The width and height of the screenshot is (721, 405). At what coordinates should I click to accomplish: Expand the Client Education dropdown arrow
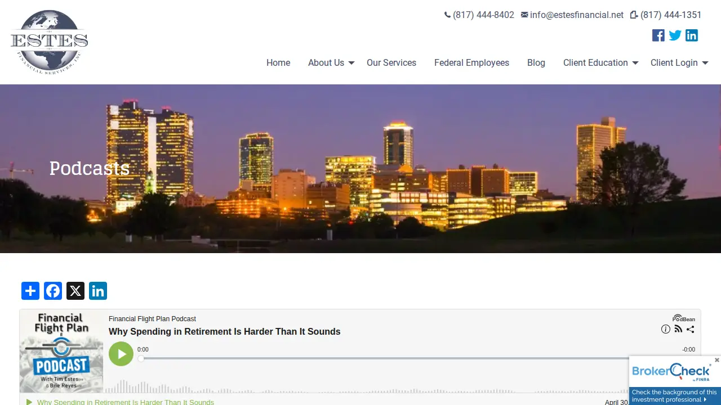(x=635, y=63)
